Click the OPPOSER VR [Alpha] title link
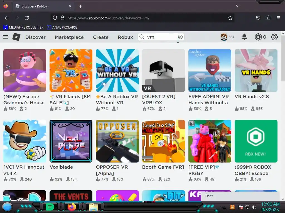Viewport: 285px width, 213px height. [x=112, y=170]
